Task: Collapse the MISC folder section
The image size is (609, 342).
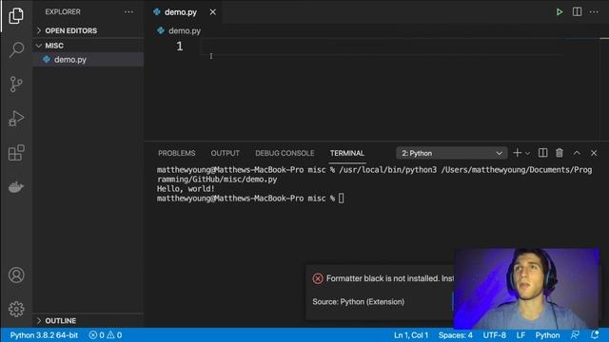Action: (x=88, y=46)
